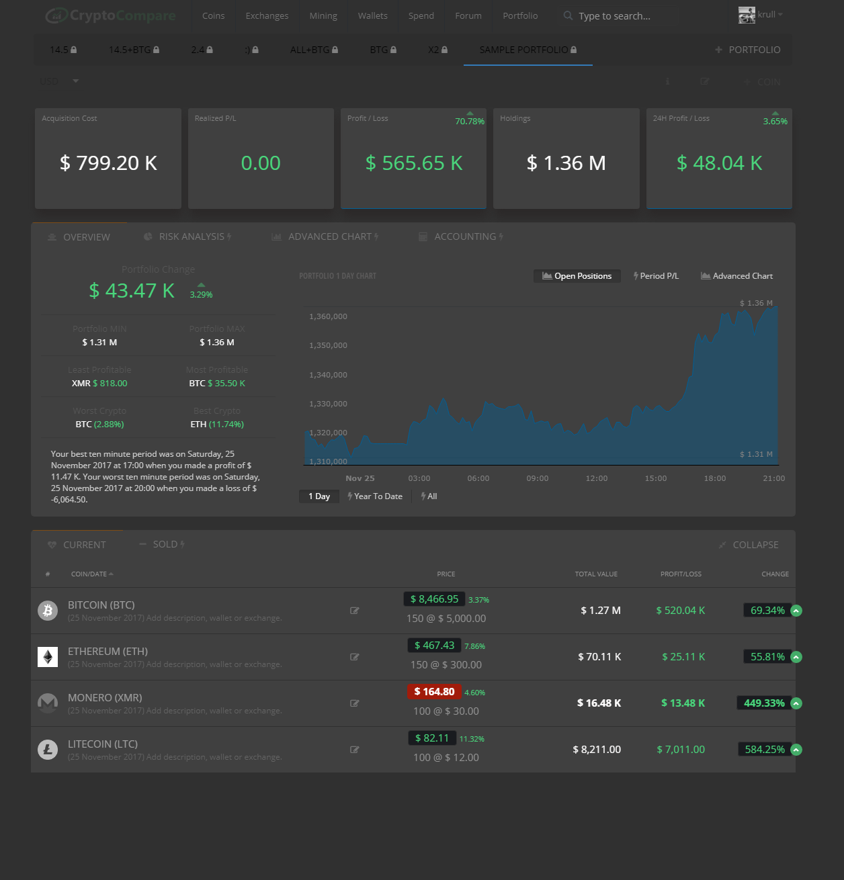Viewport: 844px width, 880px height.
Task: Show the SOLD holdings tab
Action: (x=162, y=544)
